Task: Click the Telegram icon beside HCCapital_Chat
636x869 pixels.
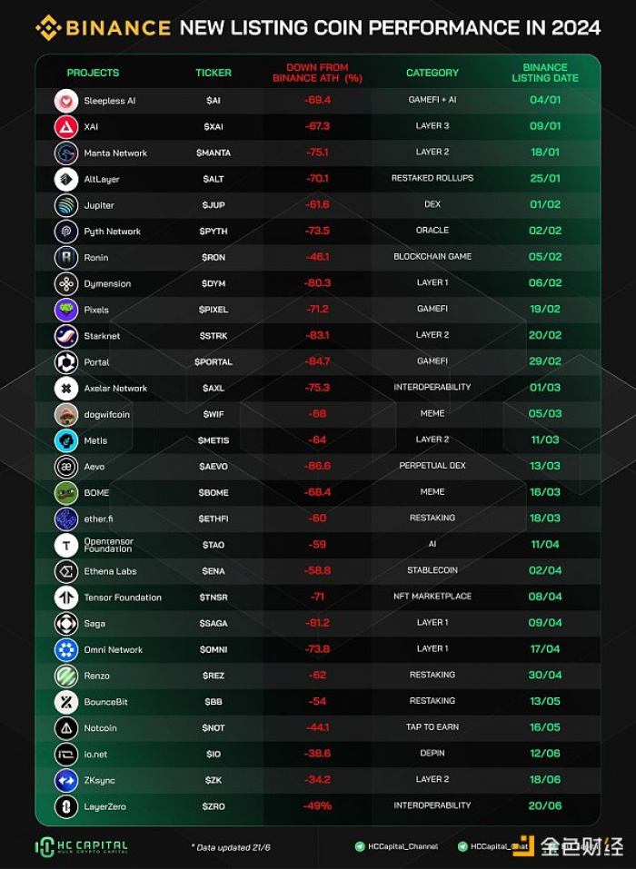Action: click(x=462, y=846)
